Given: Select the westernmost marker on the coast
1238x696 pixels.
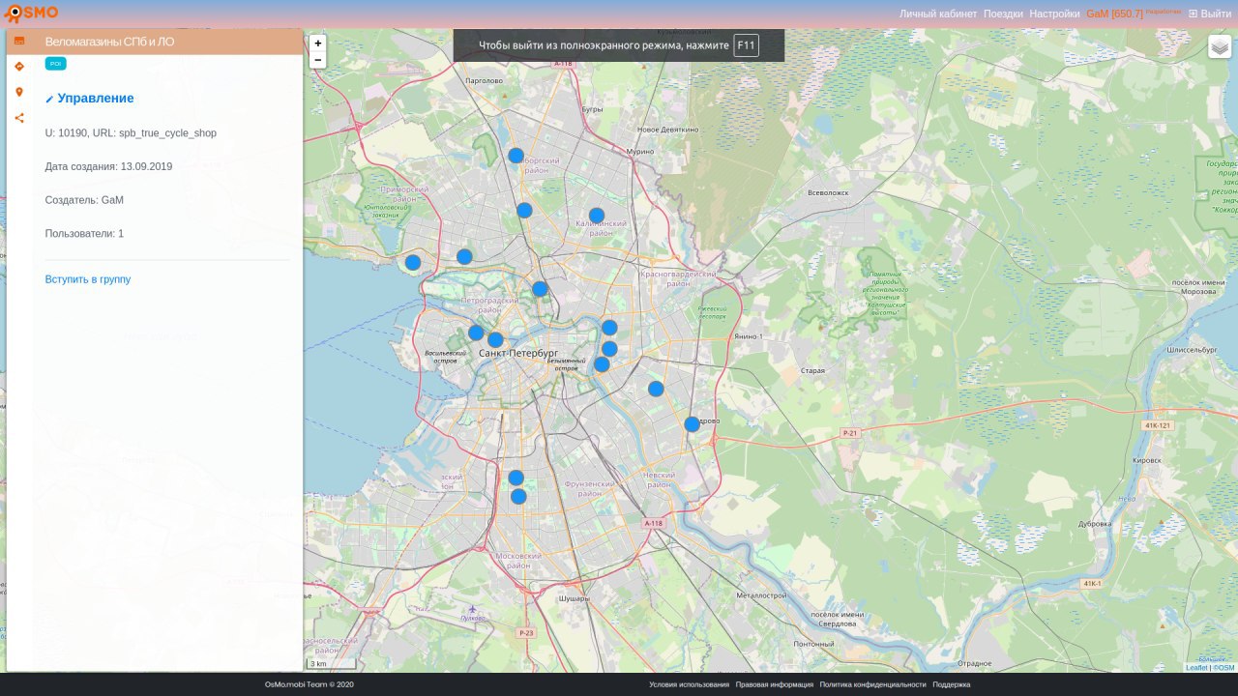Looking at the screenshot, I should pyautogui.click(x=413, y=262).
